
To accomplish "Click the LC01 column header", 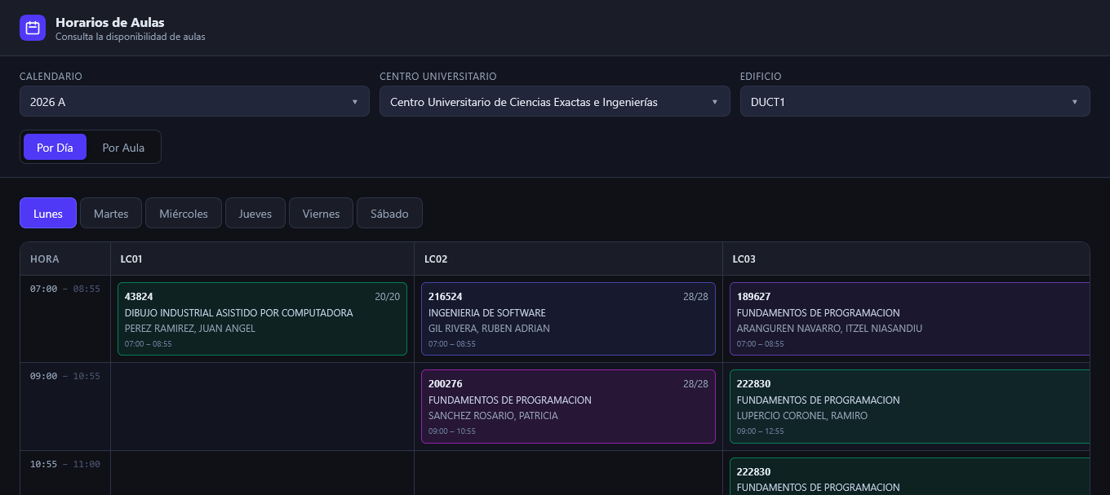I will pos(131,259).
